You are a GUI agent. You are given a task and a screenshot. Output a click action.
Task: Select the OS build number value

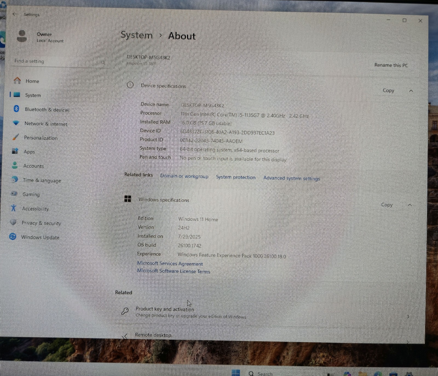click(189, 246)
